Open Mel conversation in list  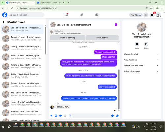point(22,94)
